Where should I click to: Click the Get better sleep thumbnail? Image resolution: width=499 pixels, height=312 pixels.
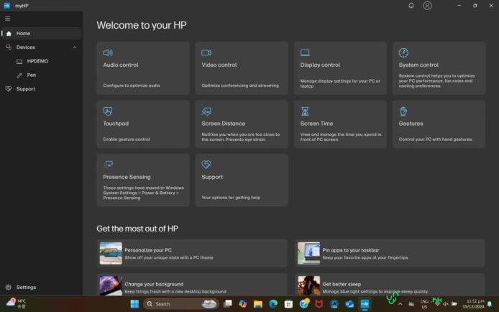tap(308, 285)
